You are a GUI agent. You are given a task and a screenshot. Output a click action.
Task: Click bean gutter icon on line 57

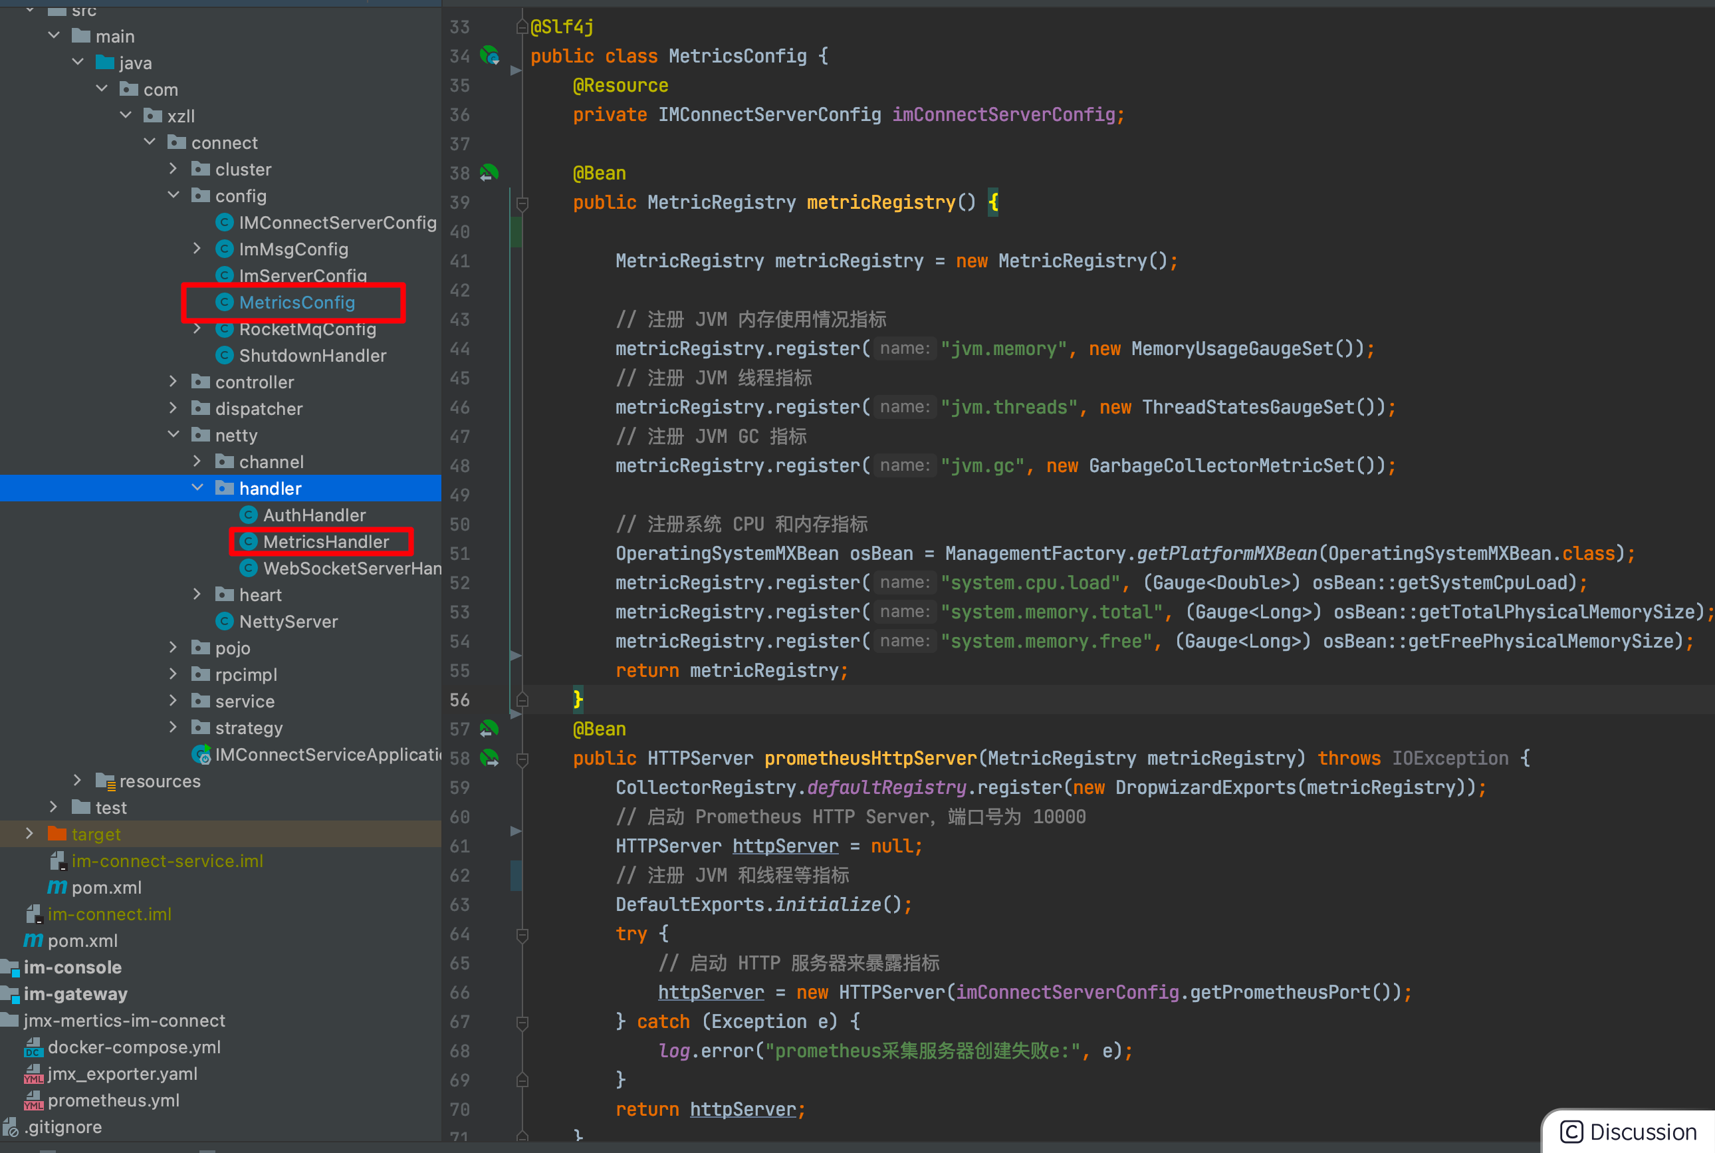tap(490, 729)
